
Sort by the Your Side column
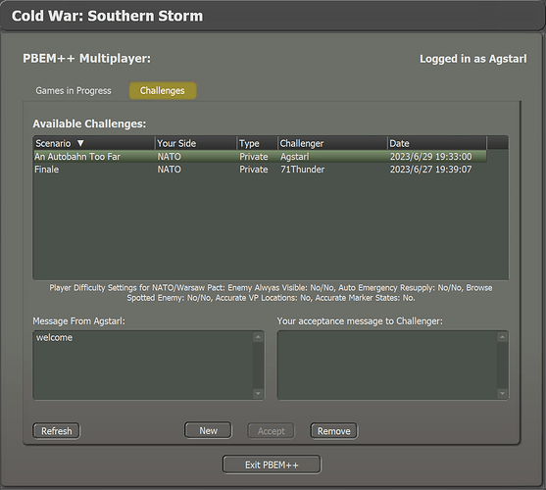pyautogui.click(x=196, y=143)
